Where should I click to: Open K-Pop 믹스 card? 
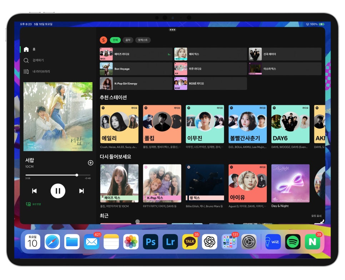162,183
